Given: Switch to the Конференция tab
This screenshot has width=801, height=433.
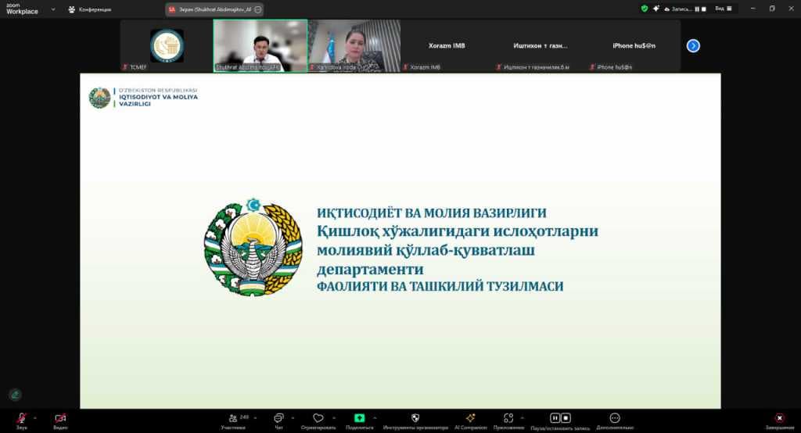Looking at the screenshot, I should pyautogui.click(x=90, y=9).
